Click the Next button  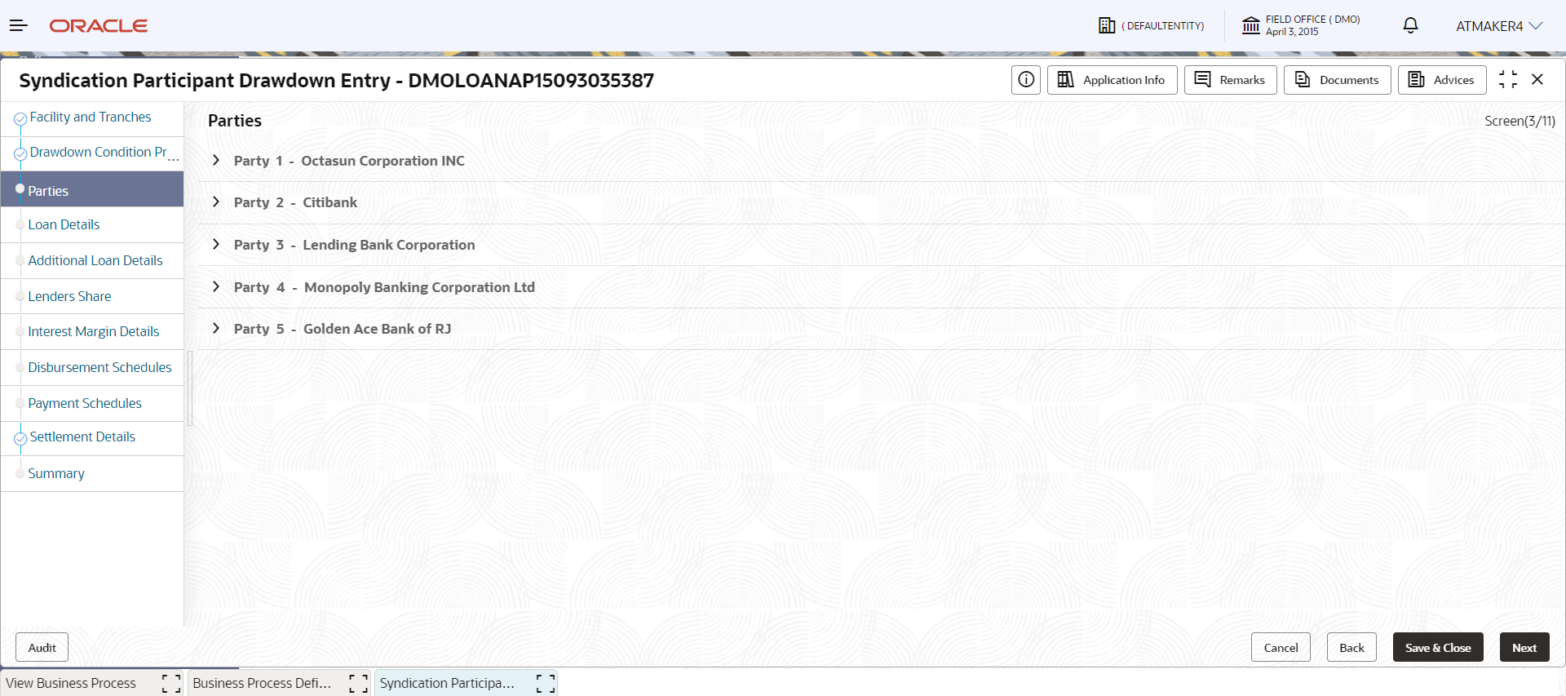(1524, 648)
